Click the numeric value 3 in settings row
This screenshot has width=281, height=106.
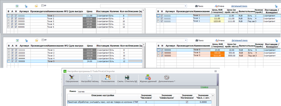(146, 102)
